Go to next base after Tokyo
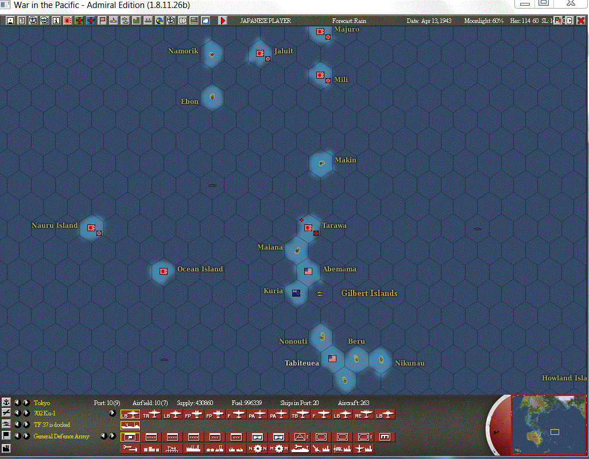 coord(26,403)
